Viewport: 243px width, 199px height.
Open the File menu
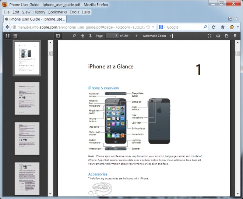pos(7,12)
